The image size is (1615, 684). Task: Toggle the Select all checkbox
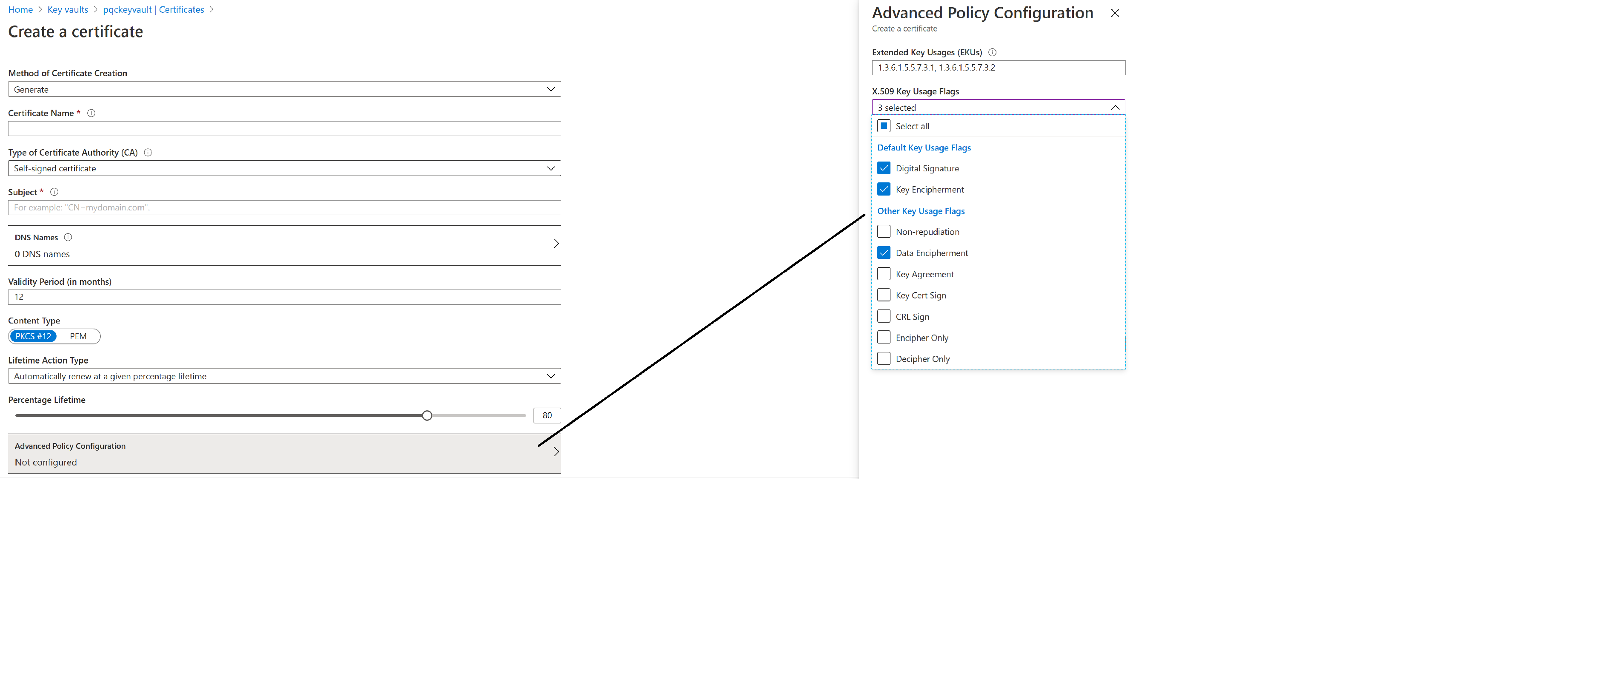click(x=884, y=126)
